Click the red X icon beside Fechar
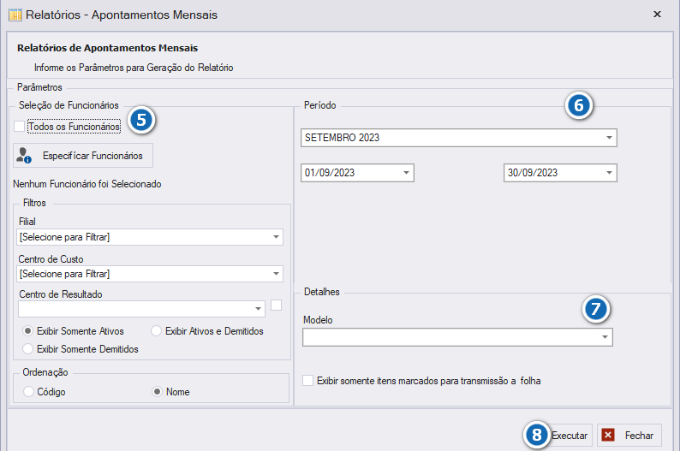The height and width of the screenshot is (451, 680). (608, 435)
